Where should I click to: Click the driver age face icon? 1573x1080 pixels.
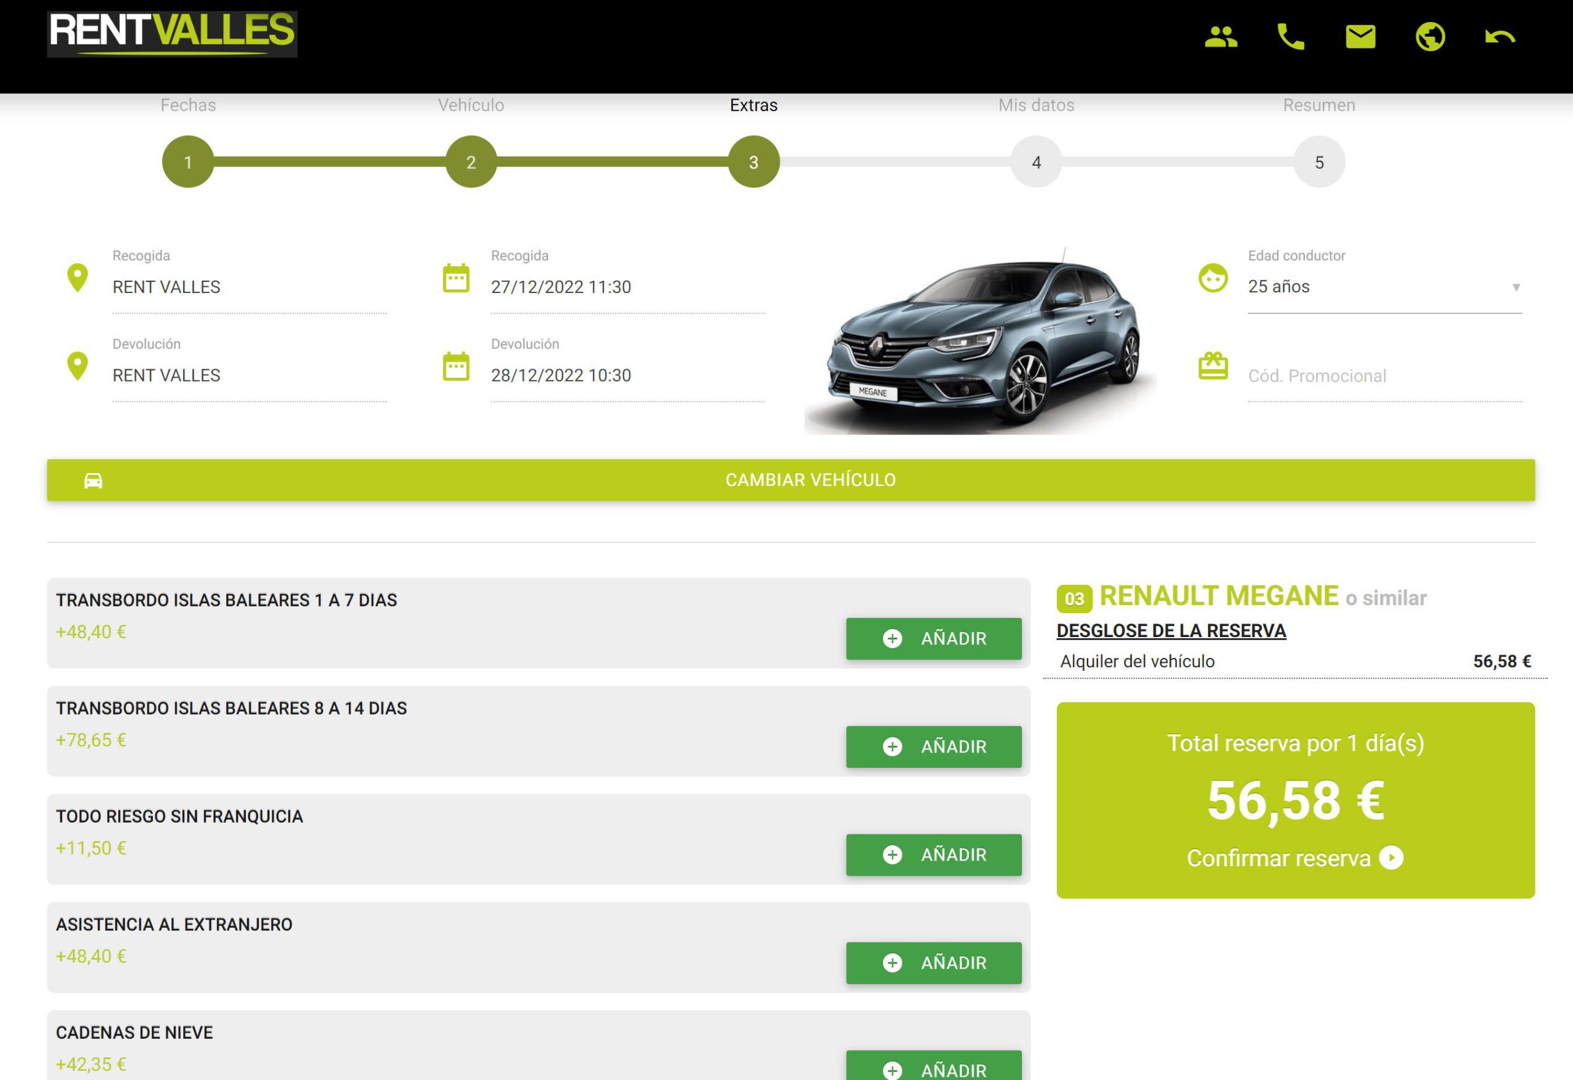[x=1213, y=278]
